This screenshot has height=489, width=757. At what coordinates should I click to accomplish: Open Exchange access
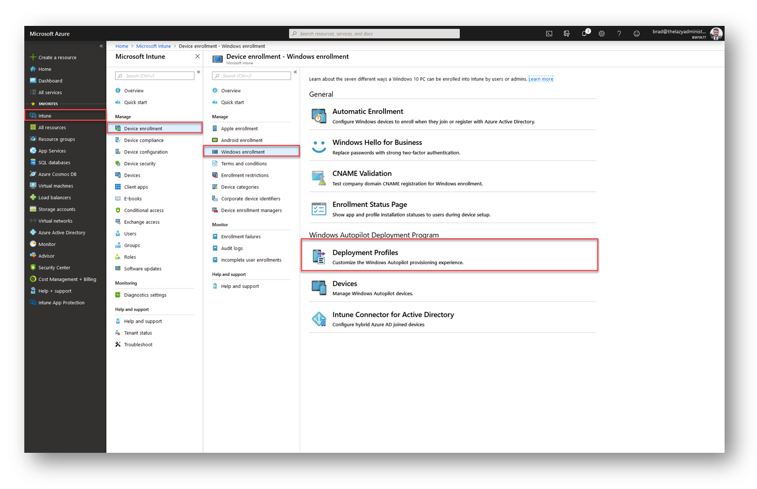pos(142,222)
